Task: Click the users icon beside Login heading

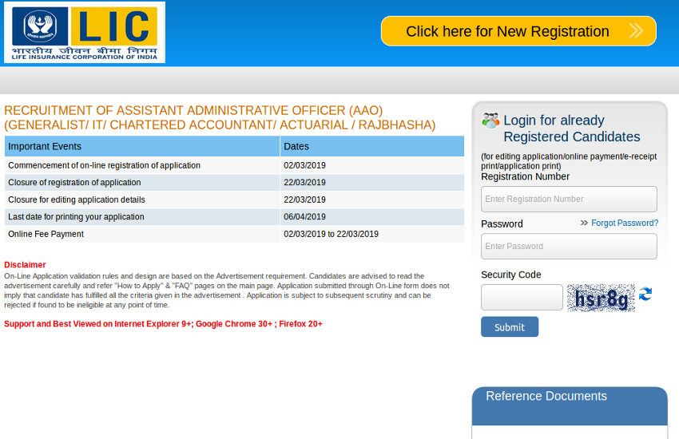Action: coord(490,121)
